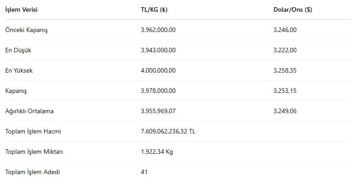Click the İşlem Verisi column header
The height and width of the screenshot is (184, 359).
point(21,9)
